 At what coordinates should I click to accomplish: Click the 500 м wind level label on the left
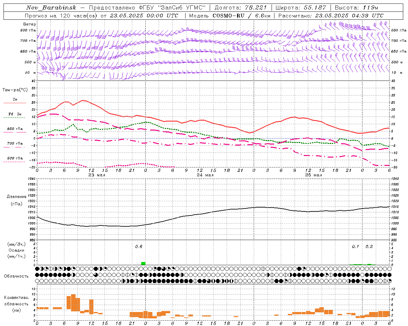click(x=30, y=62)
